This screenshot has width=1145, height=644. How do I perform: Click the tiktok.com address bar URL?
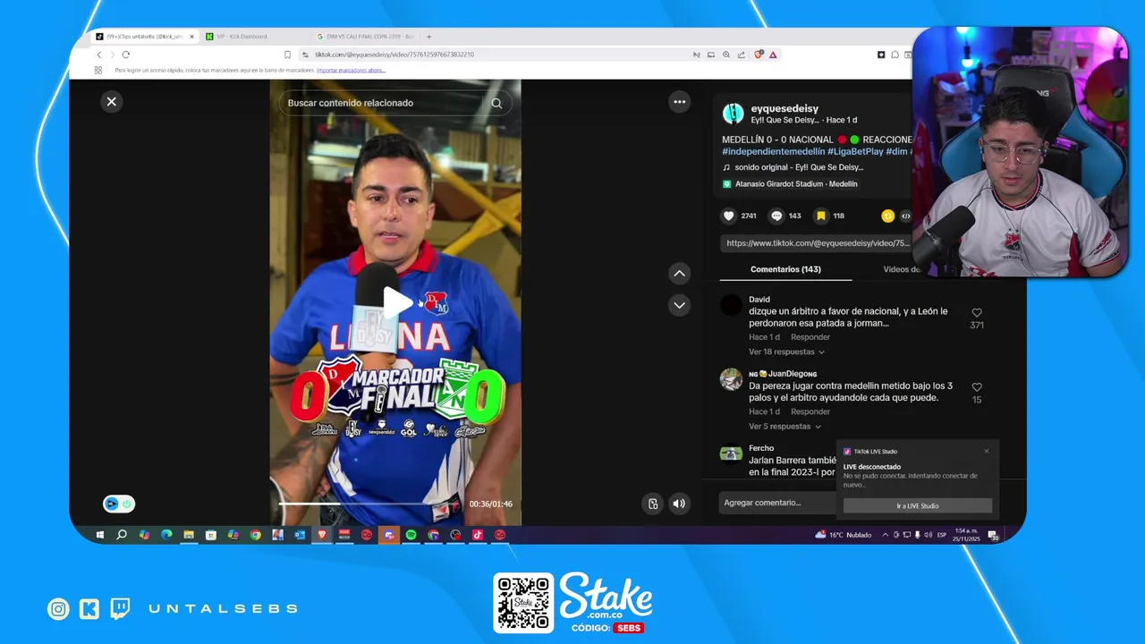click(394, 55)
